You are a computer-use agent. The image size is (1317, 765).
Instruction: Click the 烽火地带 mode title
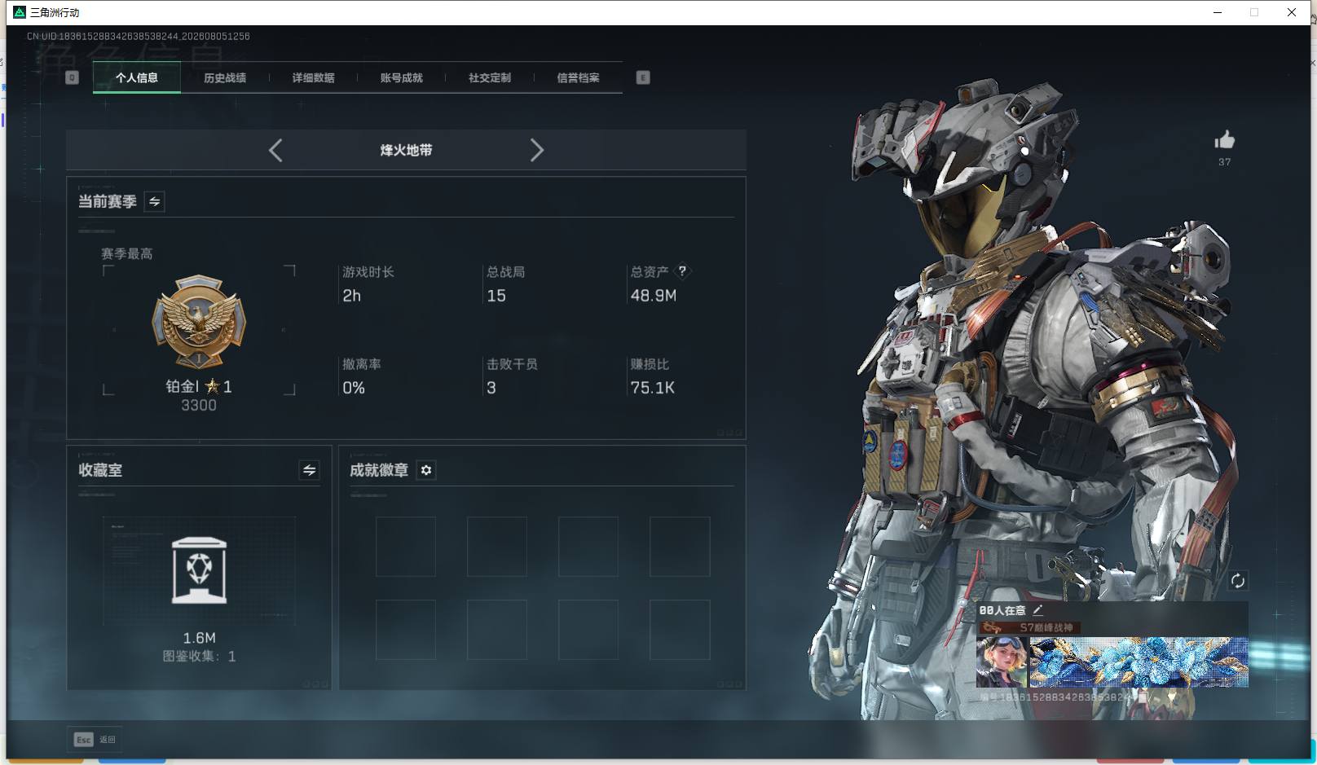406,150
